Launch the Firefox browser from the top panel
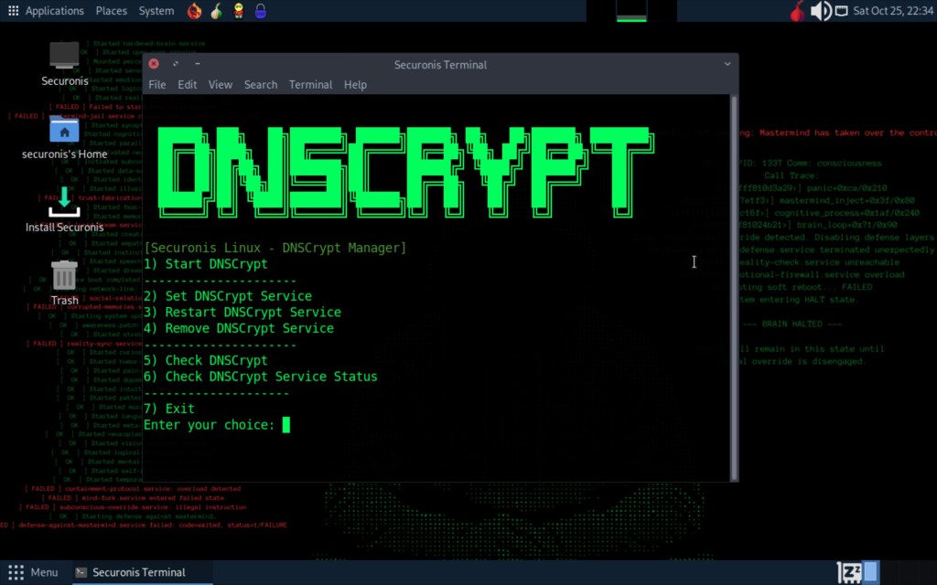This screenshot has width=937, height=585. (x=194, y=11)
